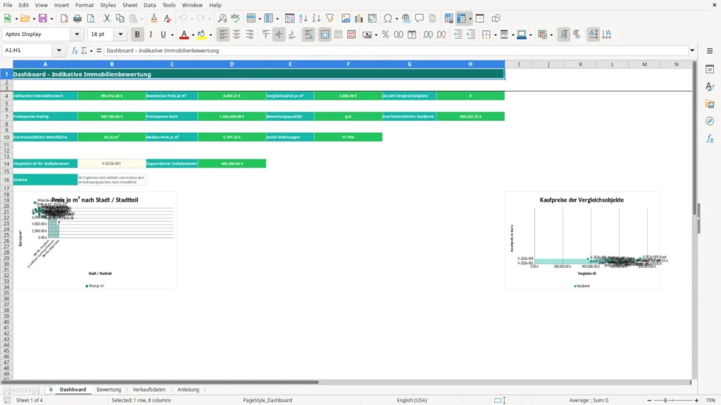Open the Format menu

click(x=84, y=5)
